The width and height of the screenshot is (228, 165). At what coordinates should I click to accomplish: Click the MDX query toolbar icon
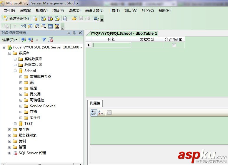(44, 18)
